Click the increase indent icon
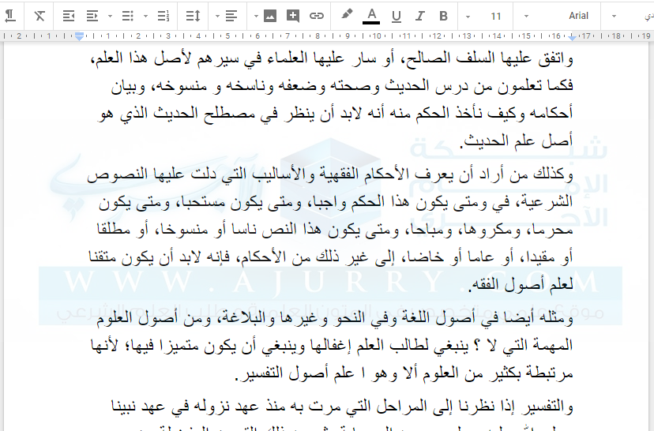 [x=92, y=16]
